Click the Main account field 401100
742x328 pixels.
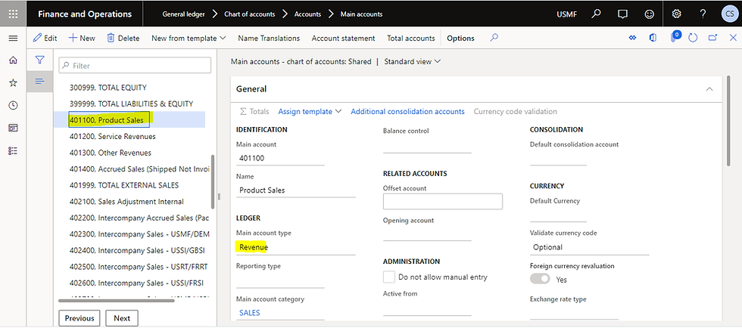pyautogui.click(x=280, y=158)
